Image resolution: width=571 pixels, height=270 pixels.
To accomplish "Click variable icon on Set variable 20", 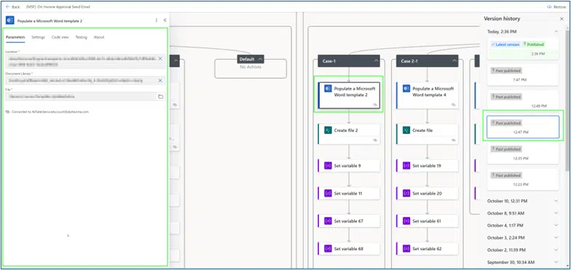I will [406, 194].
